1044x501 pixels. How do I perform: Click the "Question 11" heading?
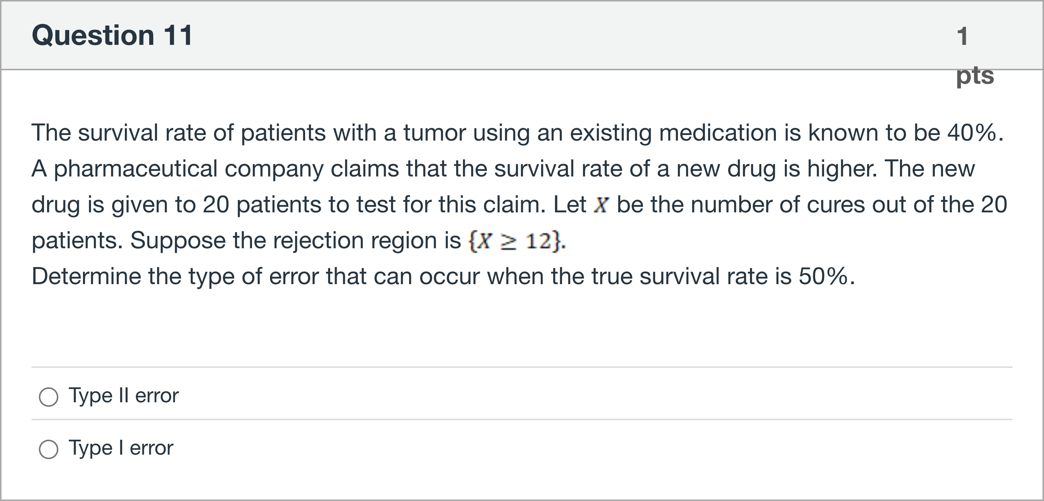[x=112, y=35]
